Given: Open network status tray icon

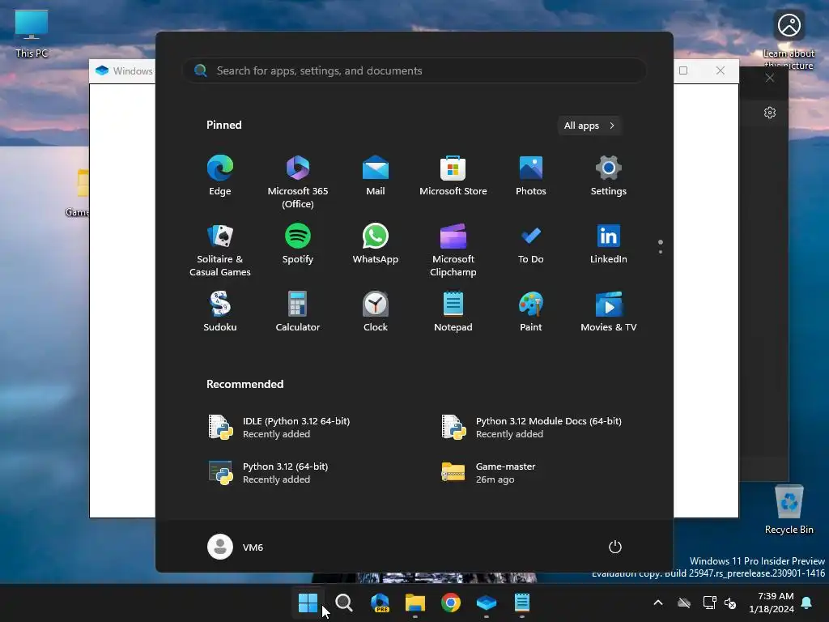Looking at the screenshot, I should pos(709,603).
